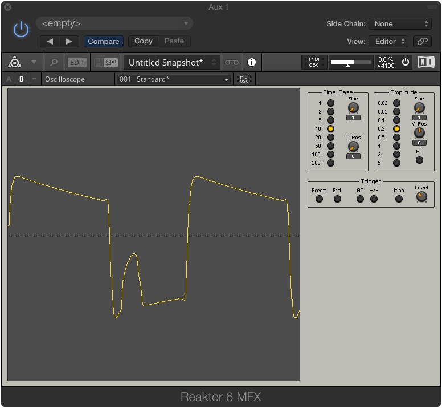Toggle the blue plugin bypass power button

(x=21, y=30)
